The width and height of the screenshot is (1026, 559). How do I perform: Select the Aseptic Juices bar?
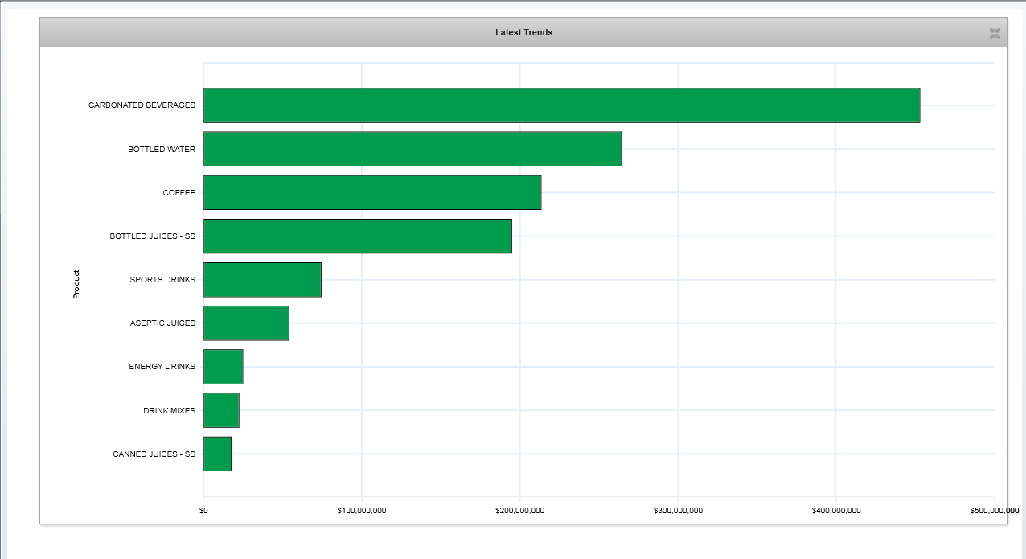pos(246,323)
